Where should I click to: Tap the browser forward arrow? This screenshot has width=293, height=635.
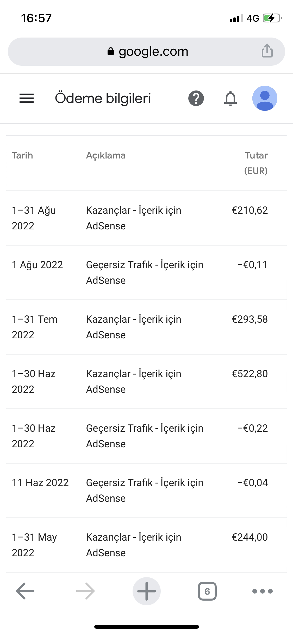click(x=86, y=591)
